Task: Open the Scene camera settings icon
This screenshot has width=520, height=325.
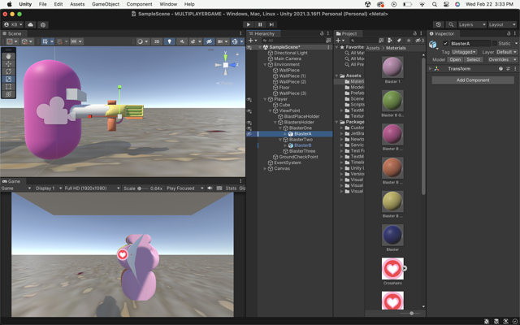Action: [x=220, y=41]
